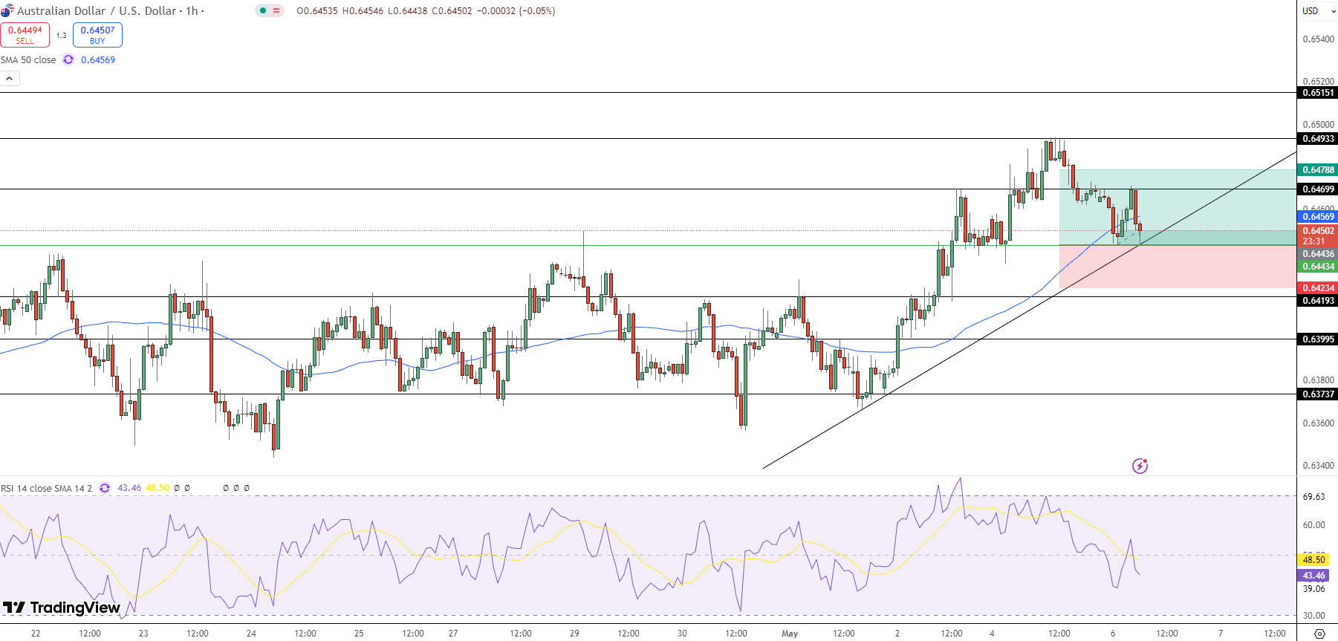Click the SMA 50 purple refresh icon
The image size is (1338, 641).
pos(68,59)
